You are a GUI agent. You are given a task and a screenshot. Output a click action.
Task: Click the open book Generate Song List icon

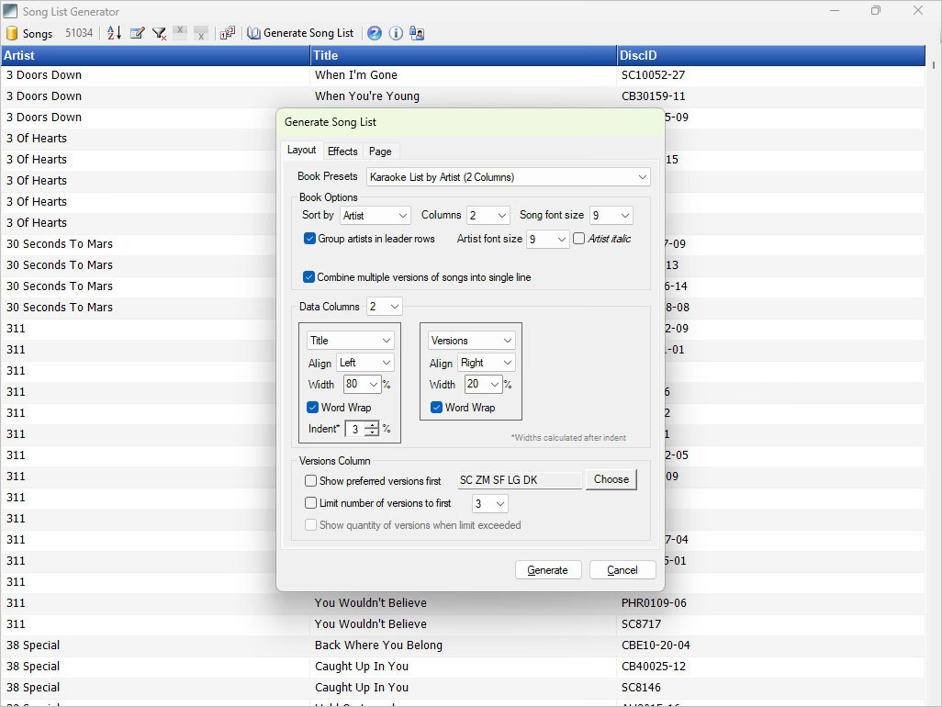[x=253, y=34]
